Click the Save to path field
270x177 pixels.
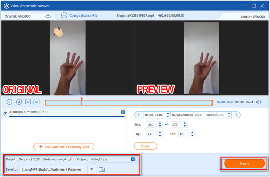coord(54,169)
